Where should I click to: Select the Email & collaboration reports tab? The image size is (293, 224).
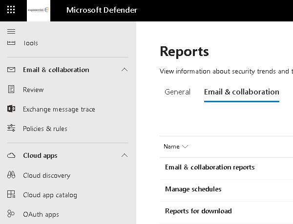tap(241, 92)
